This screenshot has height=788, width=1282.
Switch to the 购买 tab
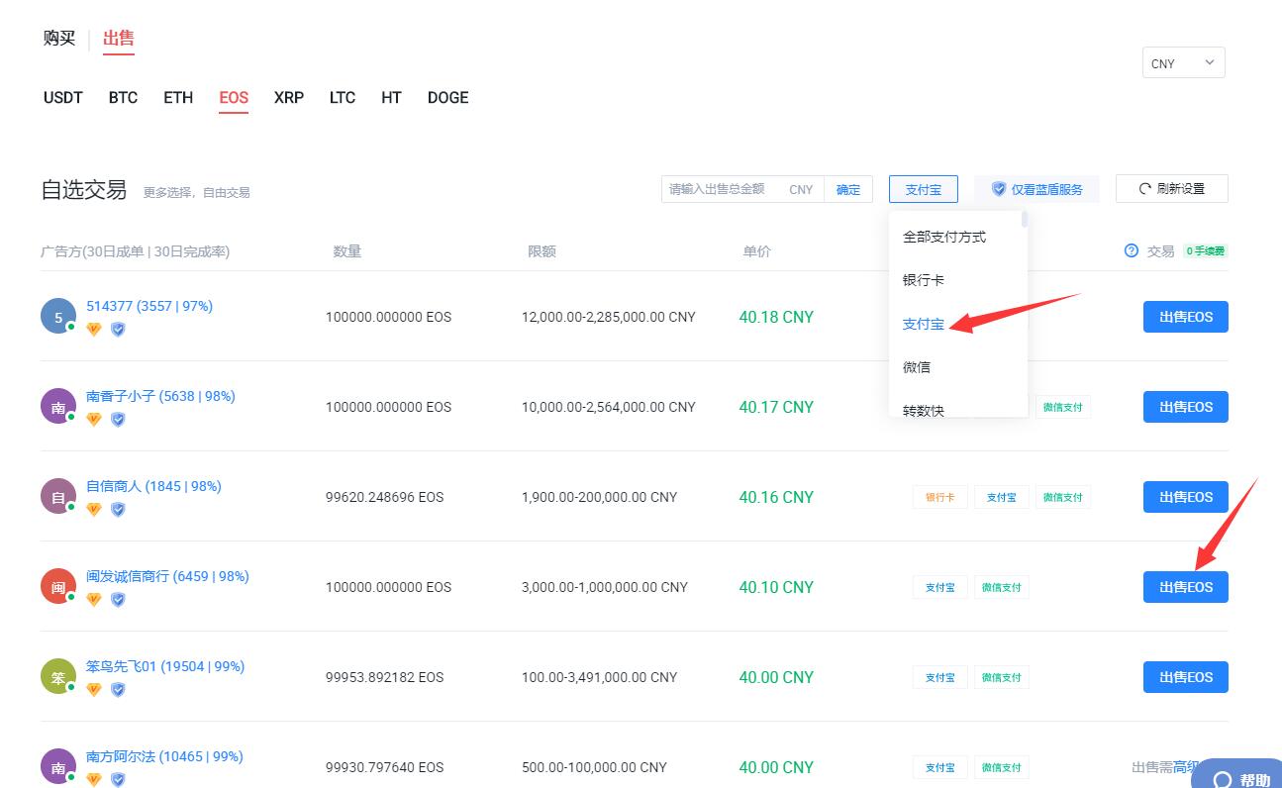click(58, 38)
